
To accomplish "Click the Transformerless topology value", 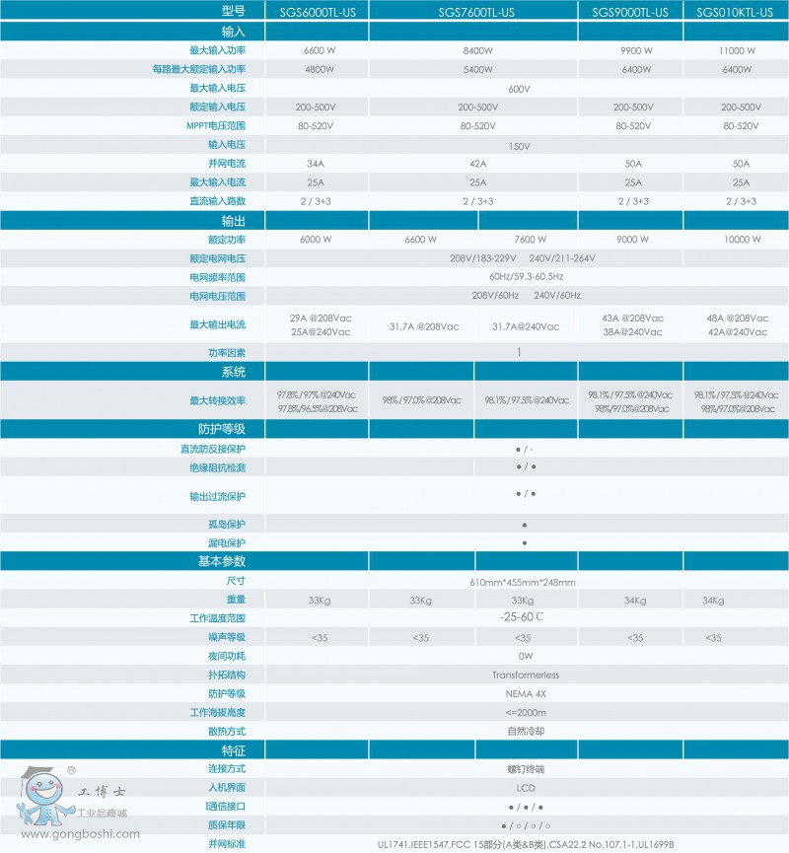I will point(525,675).
